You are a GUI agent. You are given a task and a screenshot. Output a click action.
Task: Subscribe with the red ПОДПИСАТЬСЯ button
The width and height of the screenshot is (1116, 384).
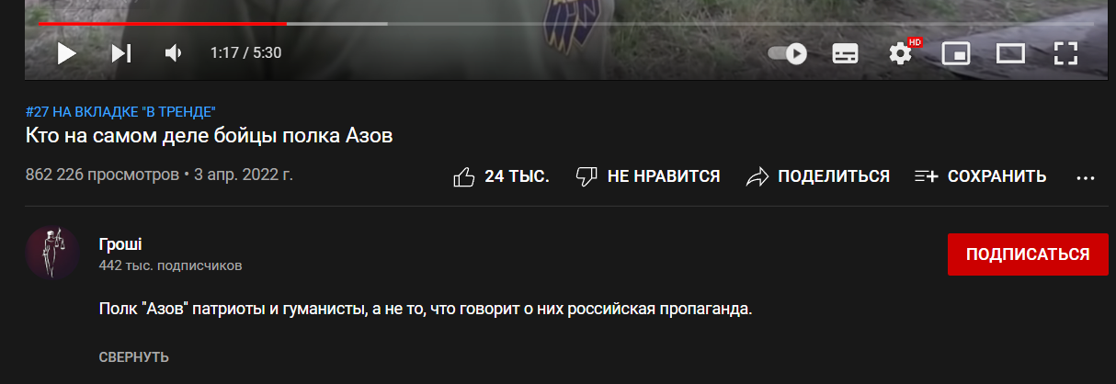[x=1028, y=254]
